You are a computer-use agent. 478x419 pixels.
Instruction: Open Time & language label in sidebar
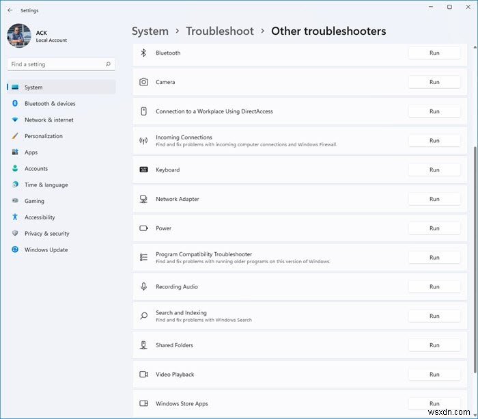tap(46, 185)
